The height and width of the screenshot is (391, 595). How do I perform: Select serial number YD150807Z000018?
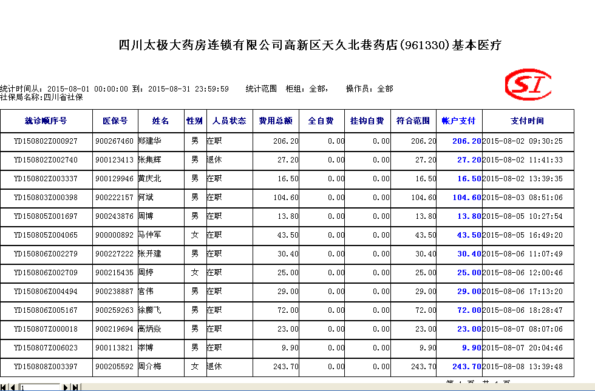click(x=46, y=329)
